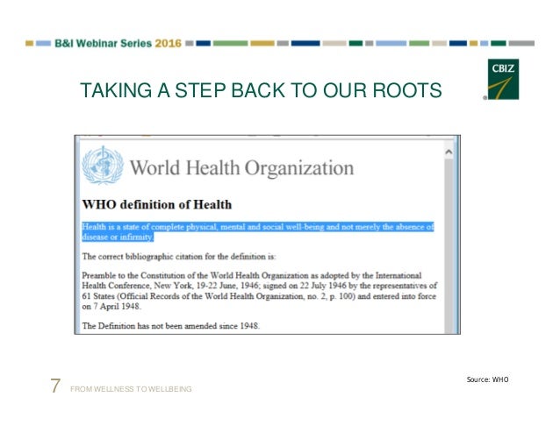Image resolution: width=560 pixels, height=432 pixels.
Task: Click the slide number 7
Action: point(55,386)
